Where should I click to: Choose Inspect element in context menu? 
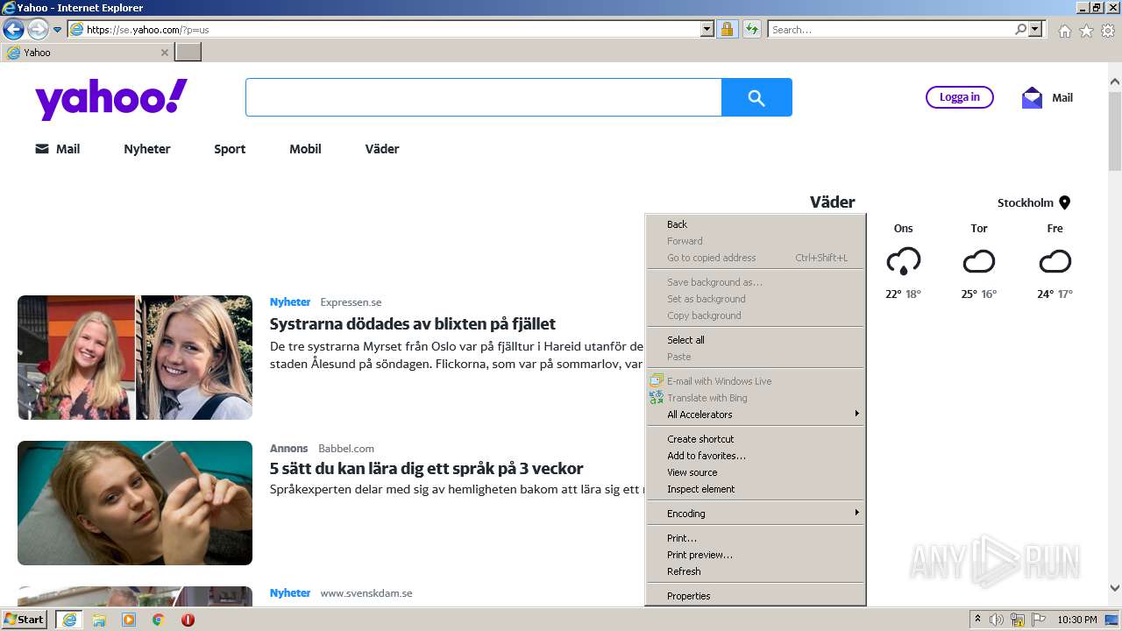[756, 489]
